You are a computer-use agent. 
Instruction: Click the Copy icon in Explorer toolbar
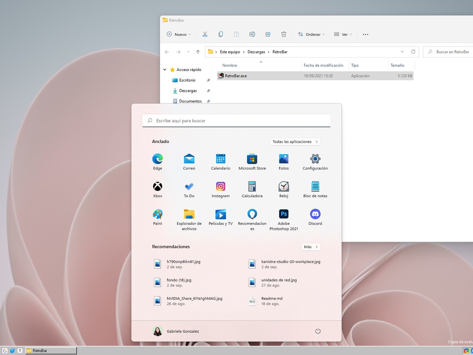pyautogui.click(x=221, y=34)
